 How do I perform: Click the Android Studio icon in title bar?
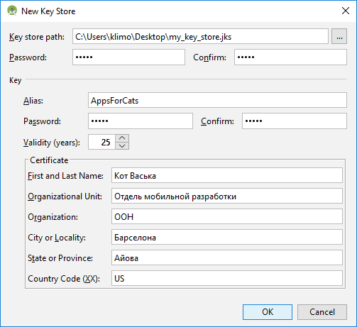[x=12, y=11]
